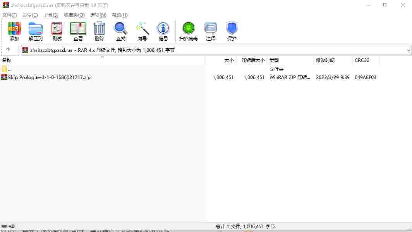
Task: Run the Test (测试) archive tool
Action: [x=57, y=31]
